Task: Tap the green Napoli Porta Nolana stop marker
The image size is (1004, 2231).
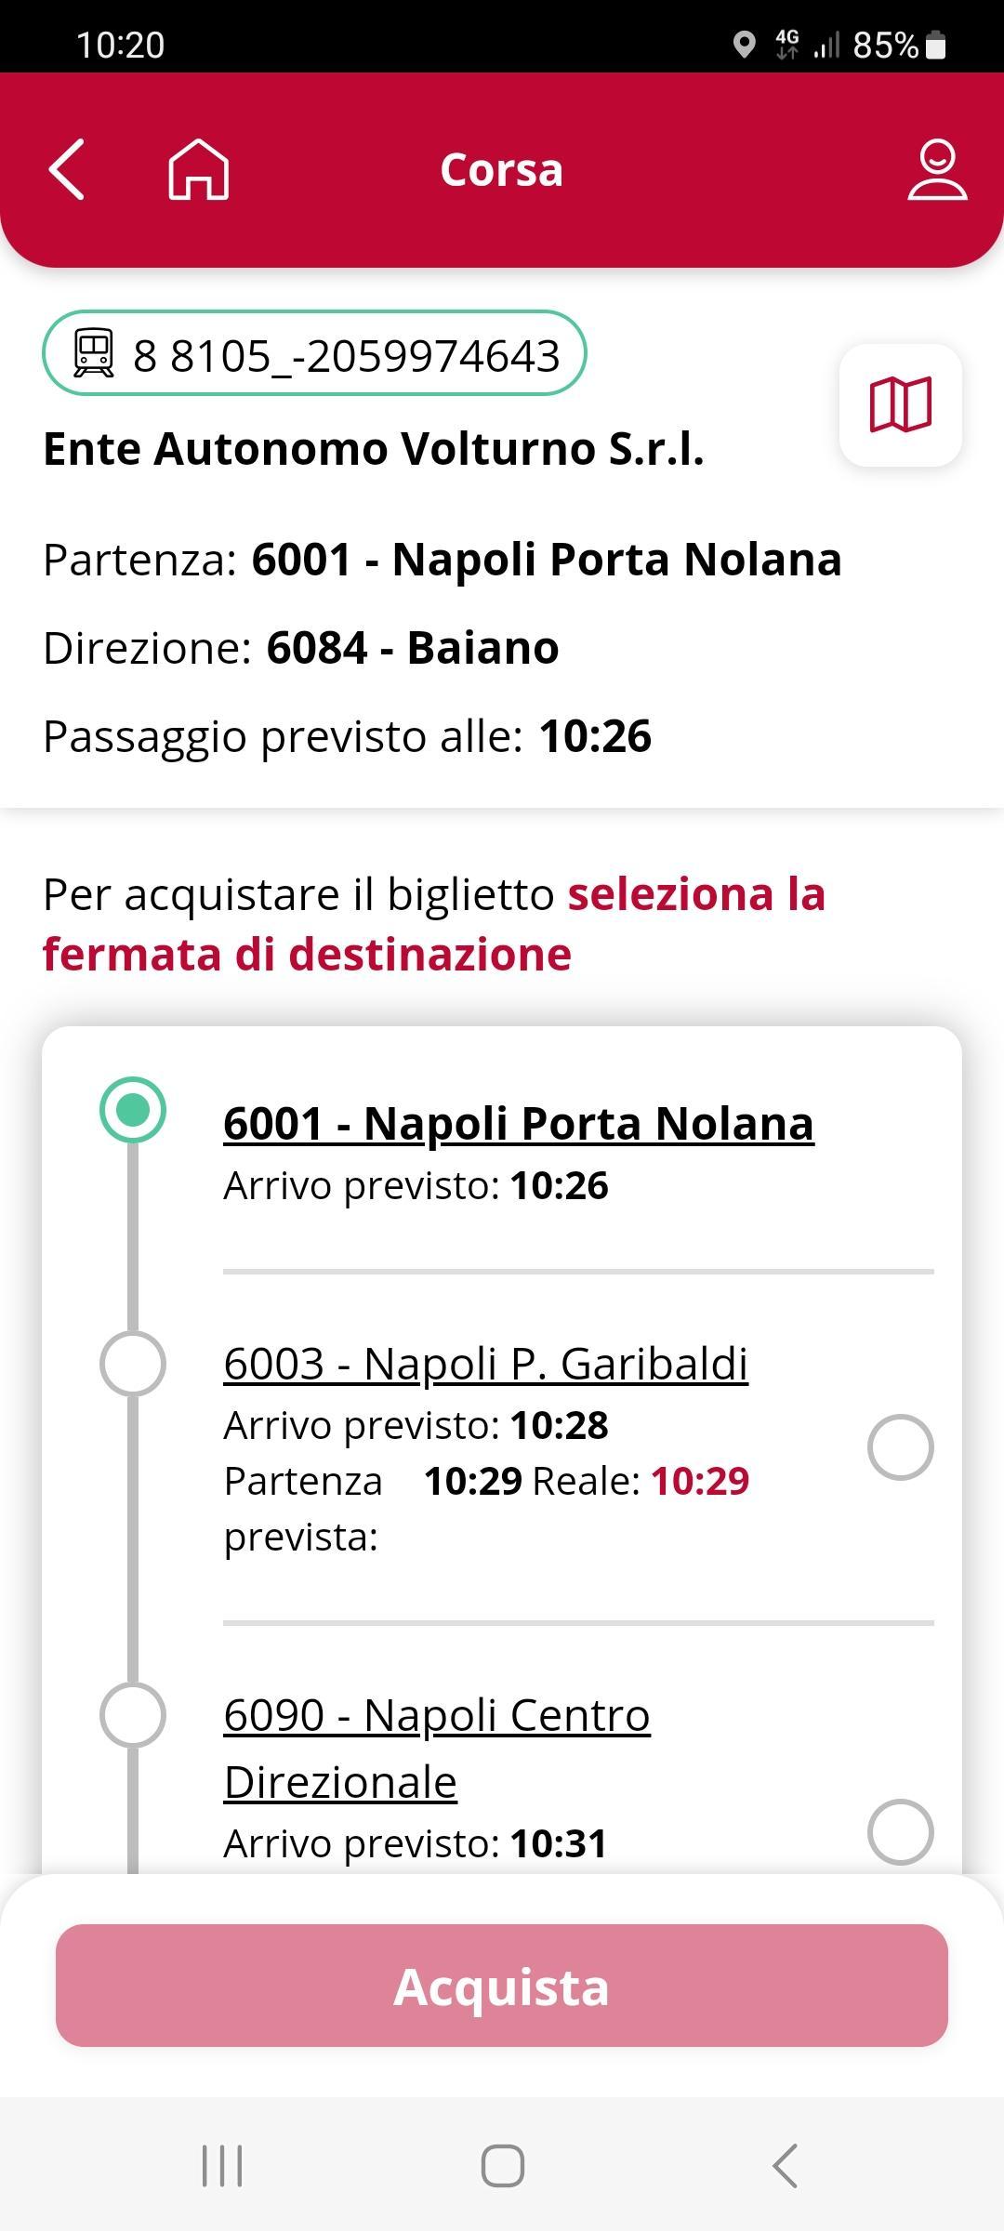Action: point(133,1110)
